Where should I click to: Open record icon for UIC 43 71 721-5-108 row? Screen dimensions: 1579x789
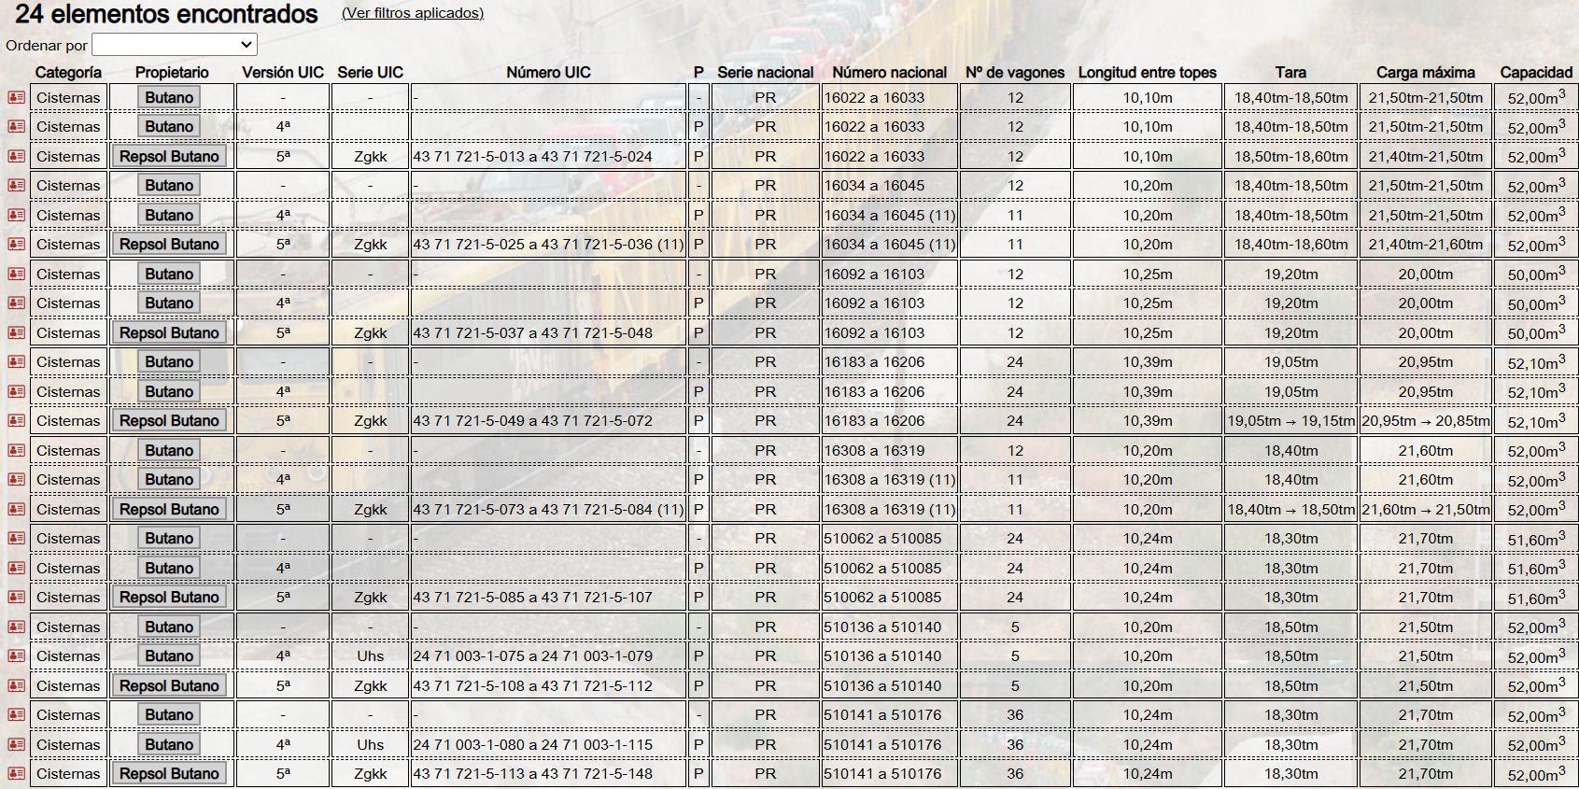[x=17, y=685]
